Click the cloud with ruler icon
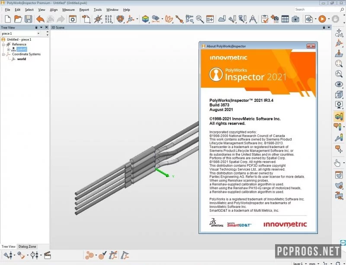 [222, 19]
